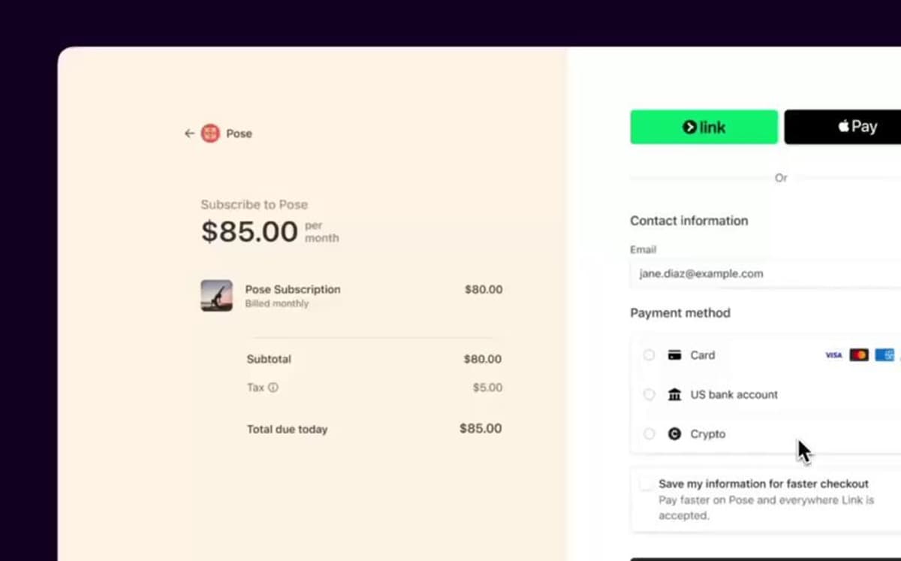Click the Mastercard brand icon
The width and height of the screenshot is (901, 561).
pyautogui.click(x=860, y=355)
